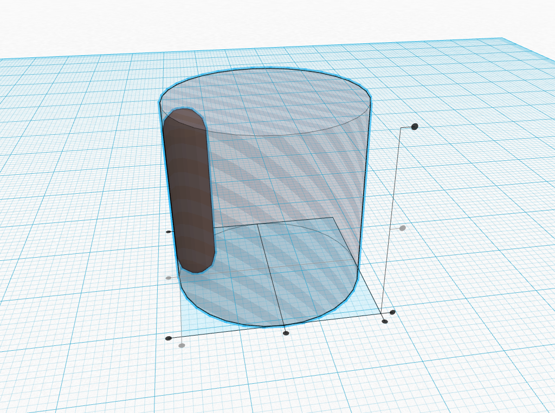Click gray dot right of the cylinder mid-height
Image resolution: width=555 pixels, height=413 pixels.
click(x=403, y=228)
